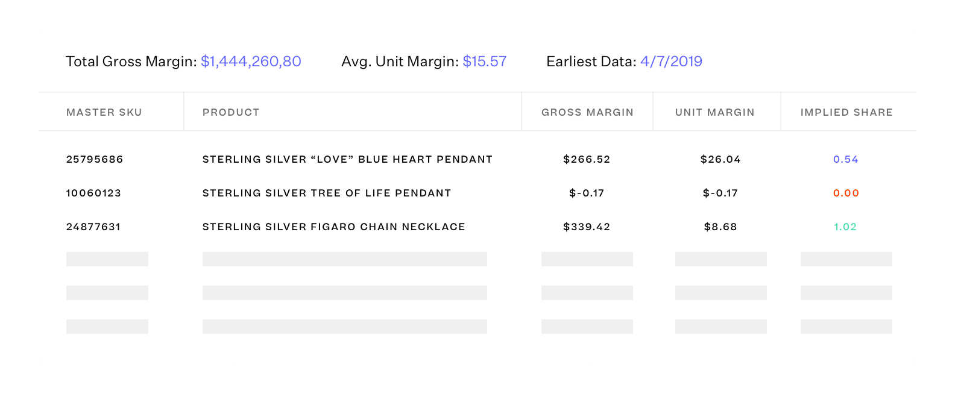Click the Avg. Unit Margin value $15.57

coord(485,61)
